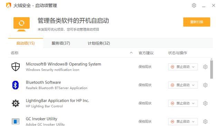This screenshot has height=126, width=221.
Task: Switch to the 服务项(37) tab
Action: [61, 43]
